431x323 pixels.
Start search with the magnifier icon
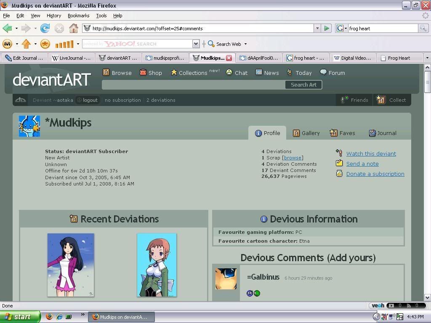pyautogui.click(x=423, y=28)
